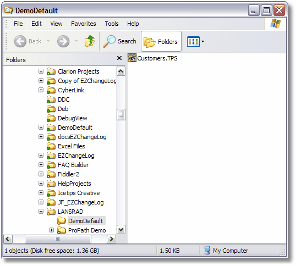Close the Folders pane

[x=119, y=58]
